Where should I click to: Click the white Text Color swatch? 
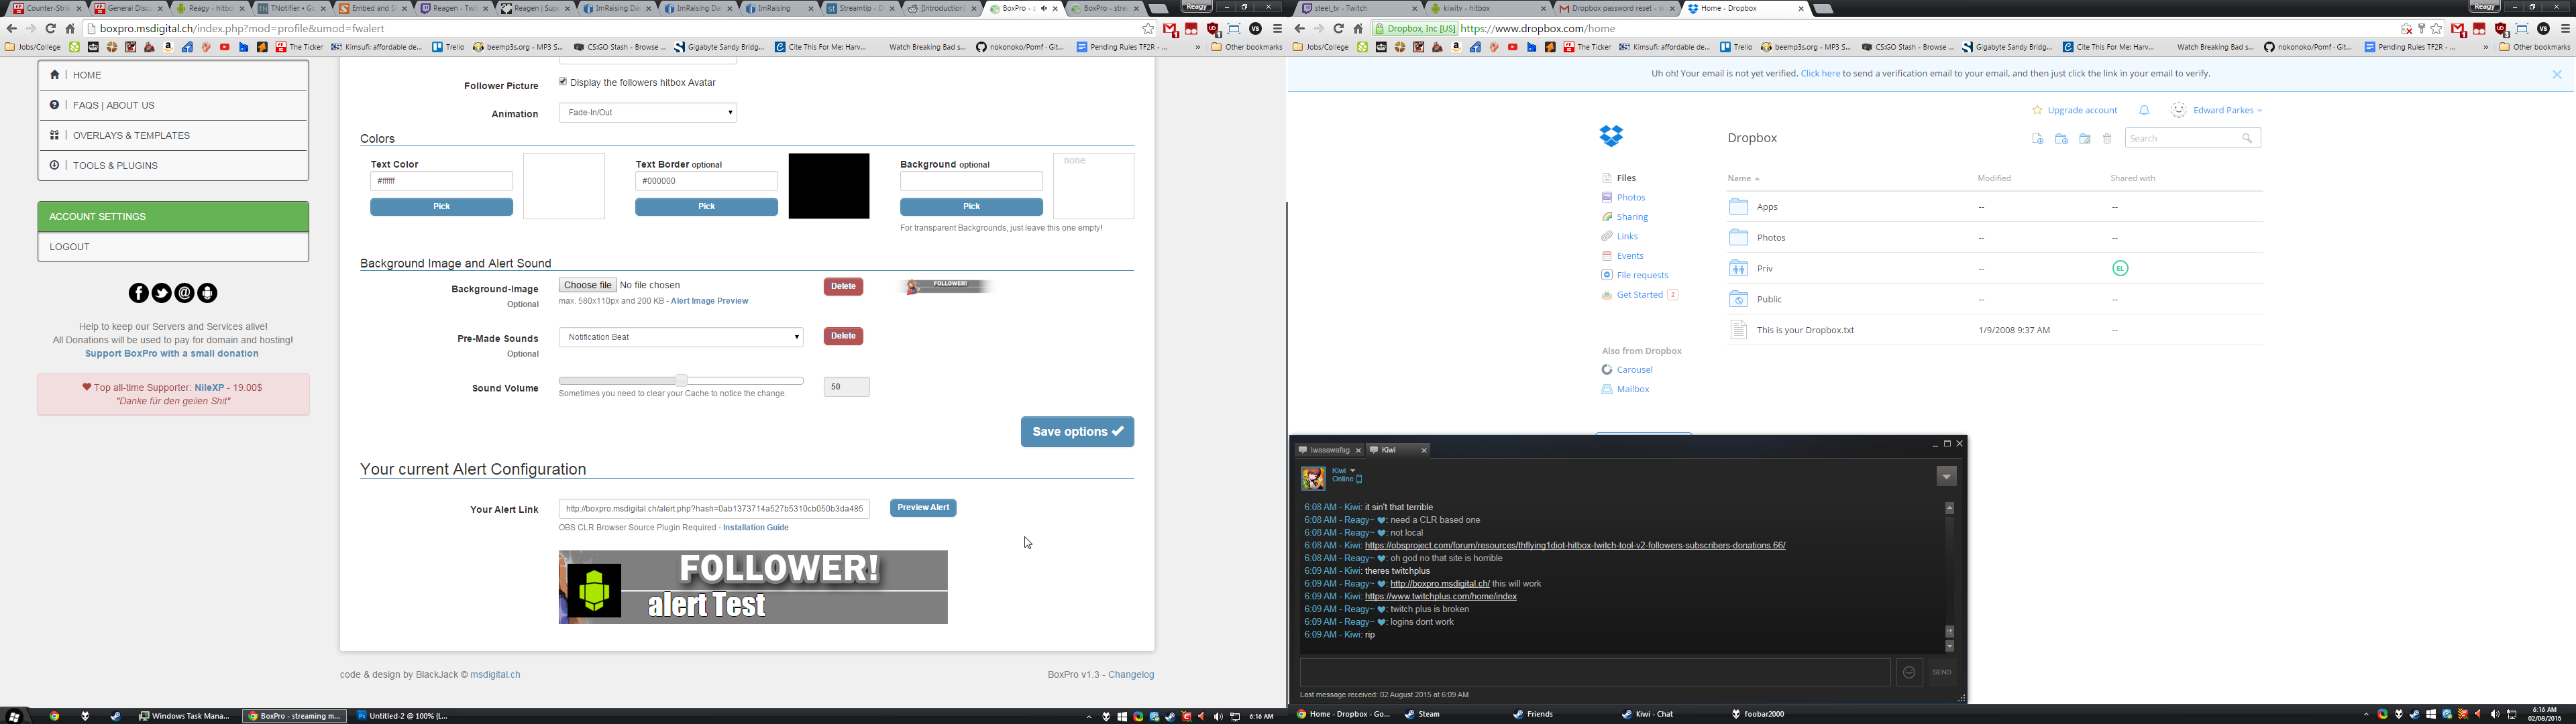pyautogui.click(x=564, y=186)
